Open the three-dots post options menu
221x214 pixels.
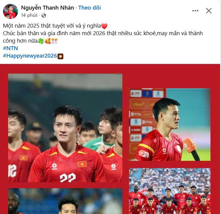pos(195,11)
